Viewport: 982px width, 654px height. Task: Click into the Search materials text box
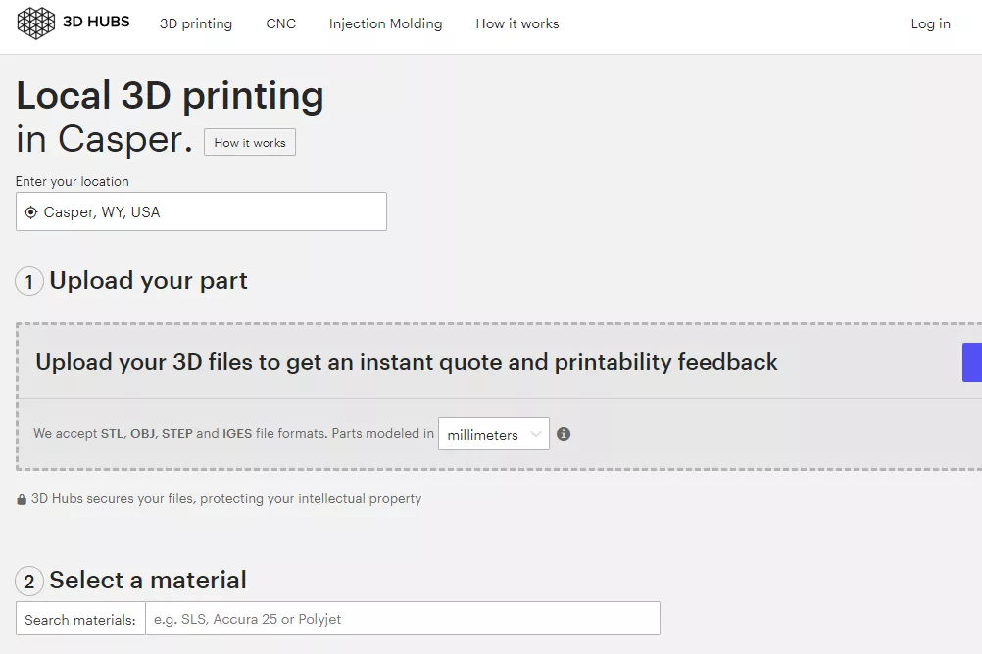tap(402, 619)
